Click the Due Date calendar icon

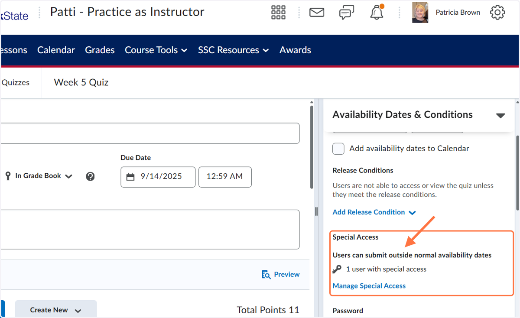pos(130,177)
